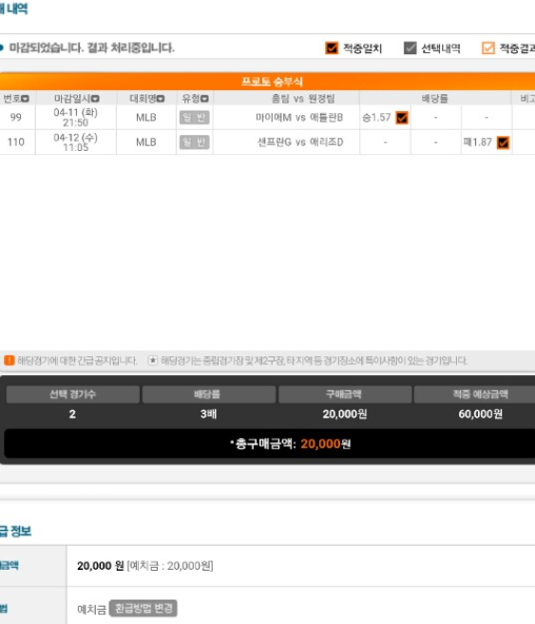
Task: Click the 04-11 (화) 21:50 deadline cell
Action: (x=76, y=118)
